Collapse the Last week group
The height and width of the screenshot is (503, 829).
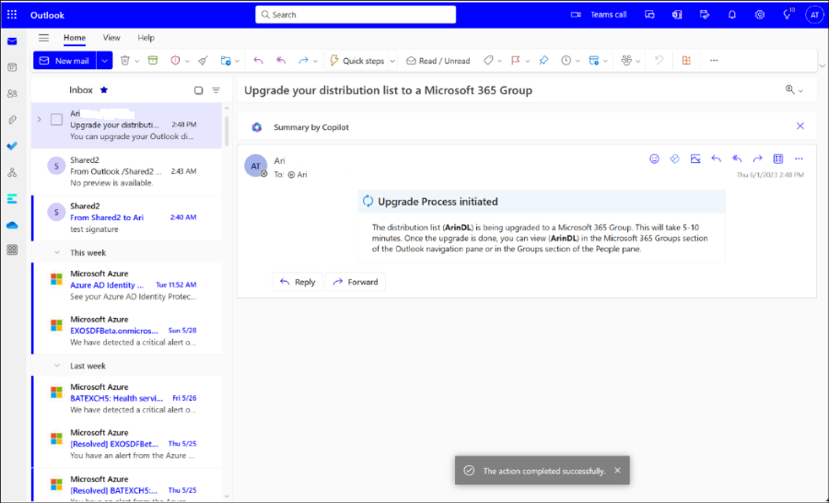[57, 366]
